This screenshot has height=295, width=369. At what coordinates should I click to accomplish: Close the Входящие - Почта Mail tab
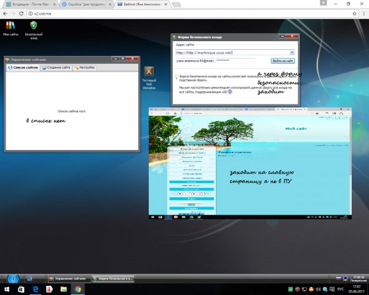tap(54, 4)
